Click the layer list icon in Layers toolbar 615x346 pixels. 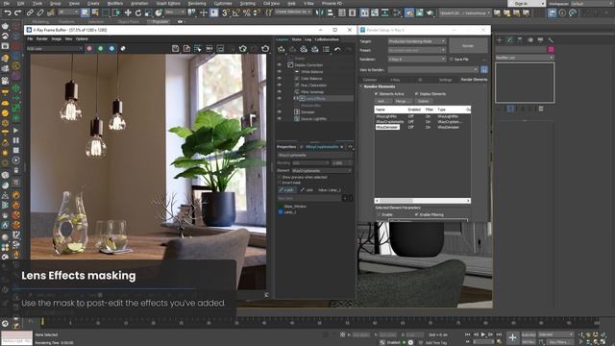click(326, 49)
